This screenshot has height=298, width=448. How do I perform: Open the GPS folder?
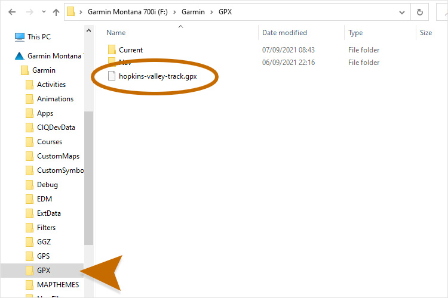pyautogui.click(x=44, y=256)
